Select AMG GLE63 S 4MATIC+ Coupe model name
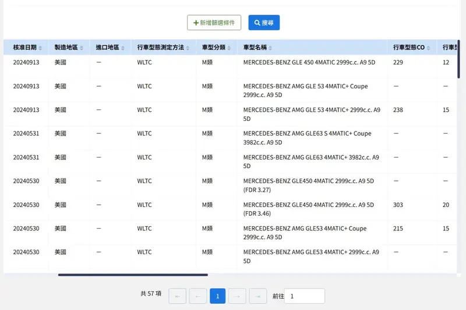The image size is (466, 310). point(308,138)
